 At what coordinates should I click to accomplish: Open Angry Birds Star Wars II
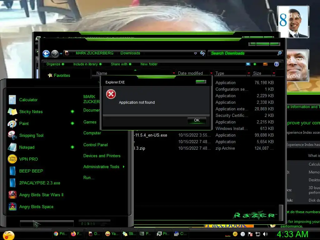41,195
